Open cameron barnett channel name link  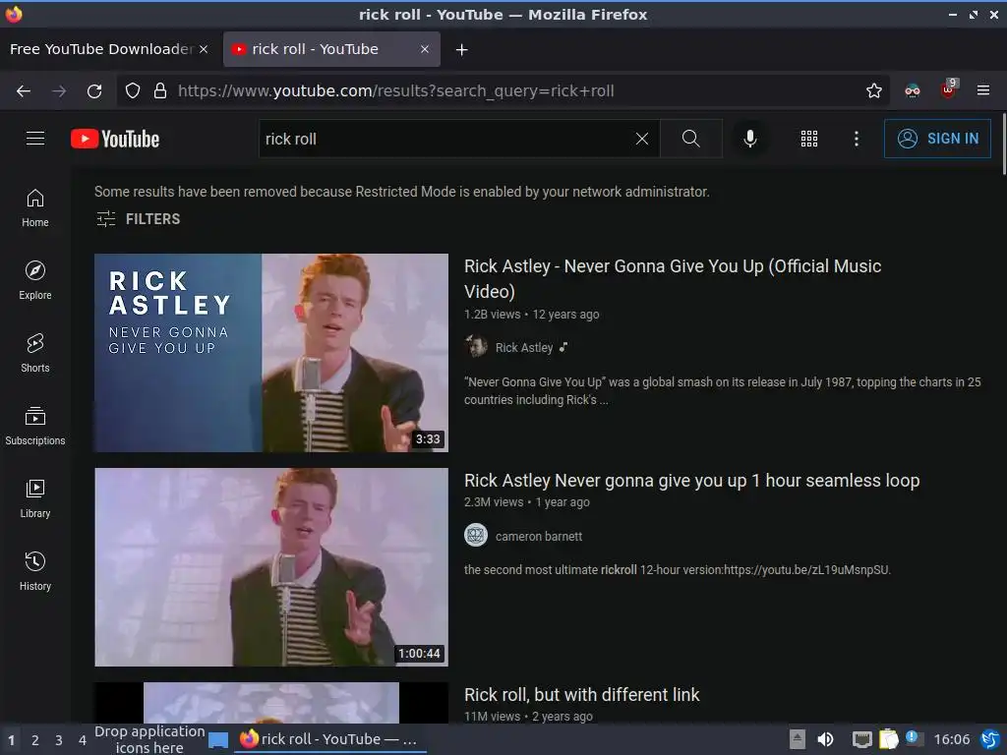tap(539, 536)
